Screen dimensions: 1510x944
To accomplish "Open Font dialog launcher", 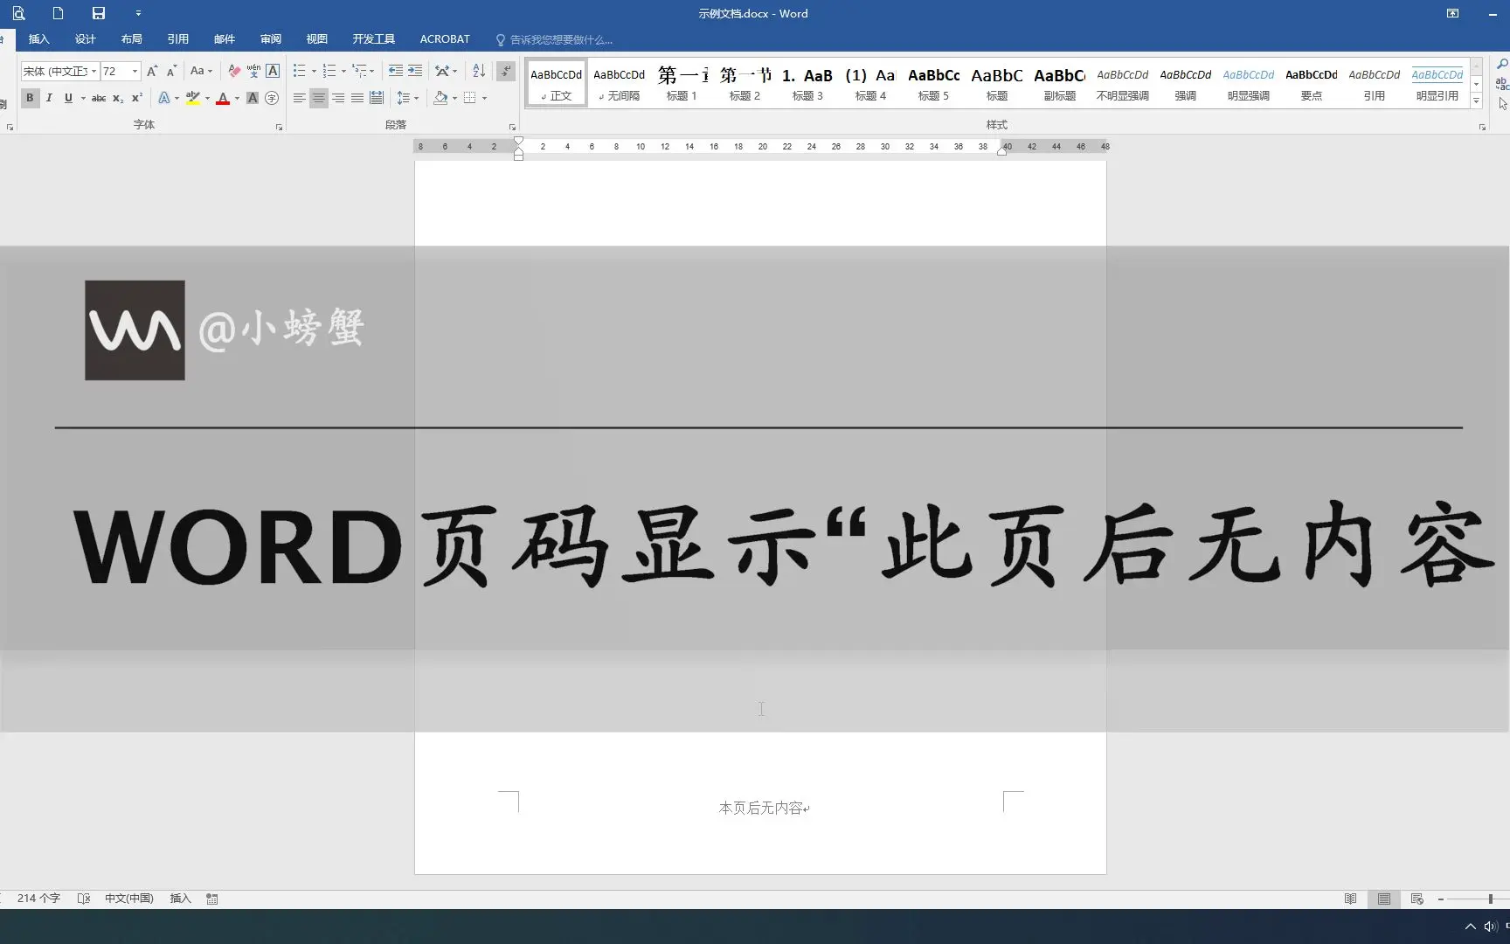I will 280,128.
